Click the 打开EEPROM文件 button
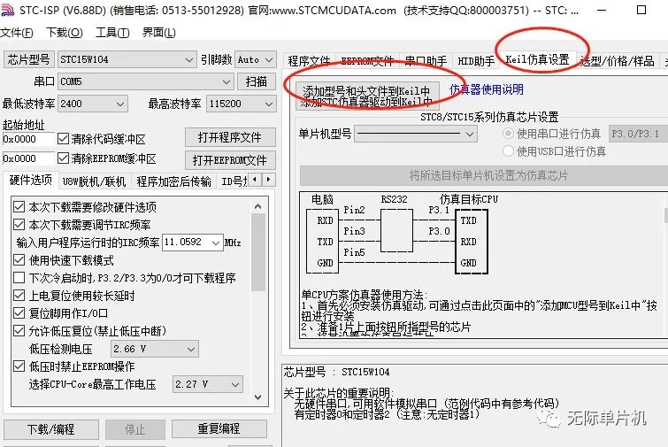This screenshot has height=447, width=668. (230, 160)
